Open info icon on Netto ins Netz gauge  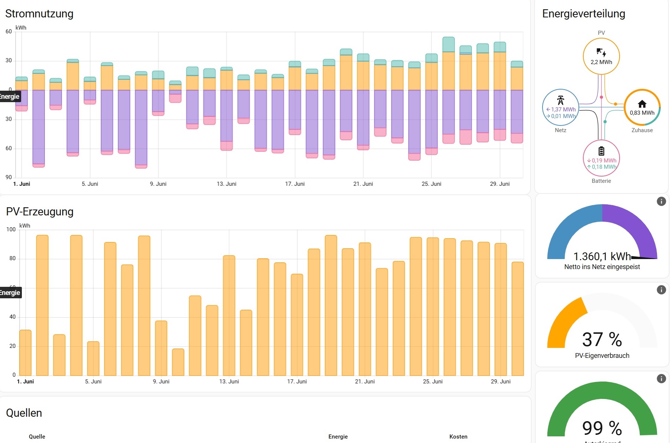click(661, 201)
